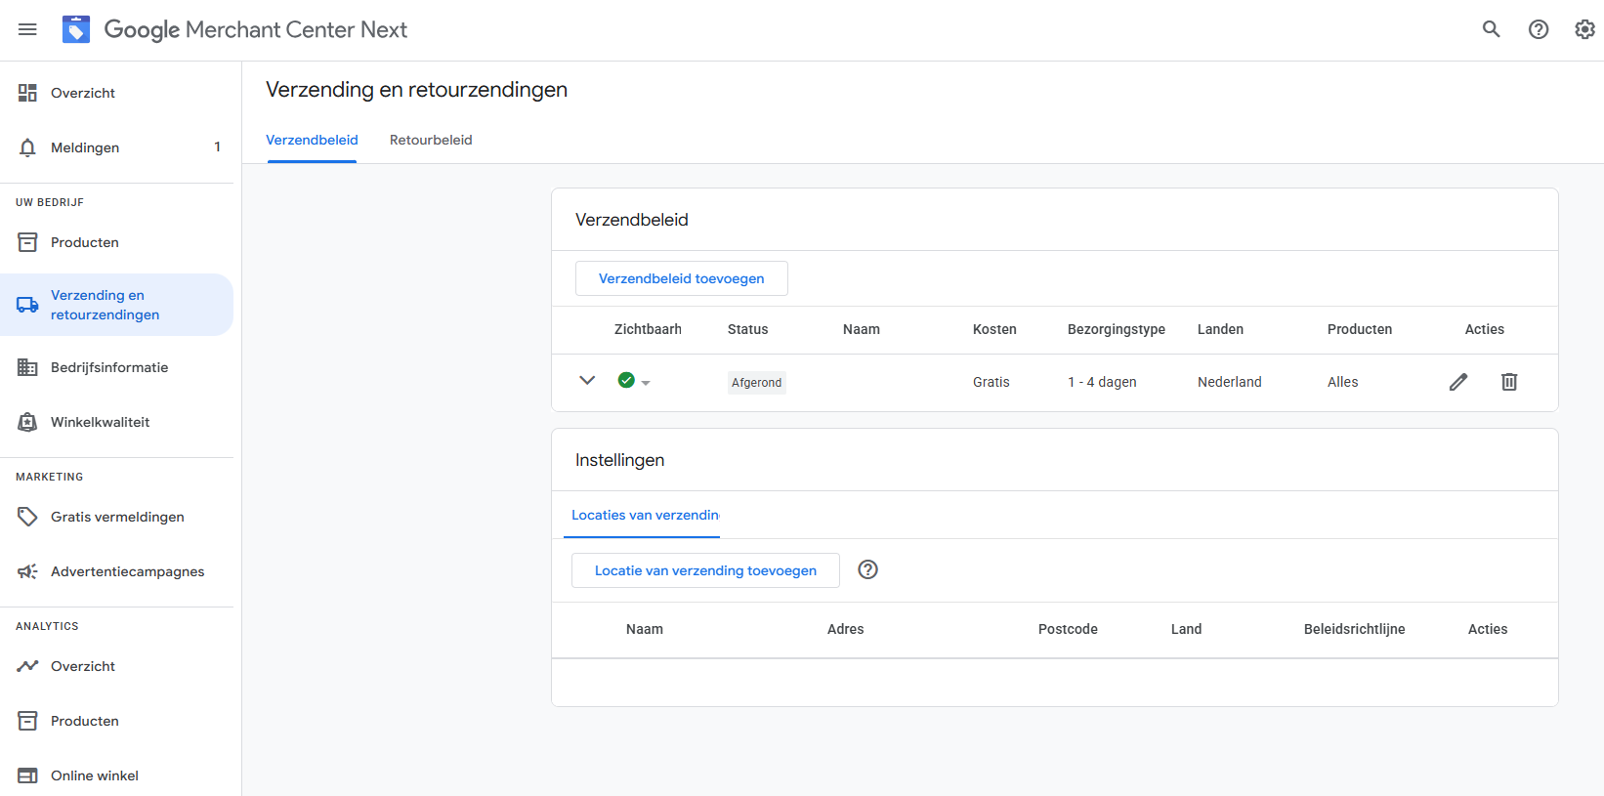Switch to the Retourbeleid tab
This screenshot has width=1604, height=796.
tap(431, 140)
